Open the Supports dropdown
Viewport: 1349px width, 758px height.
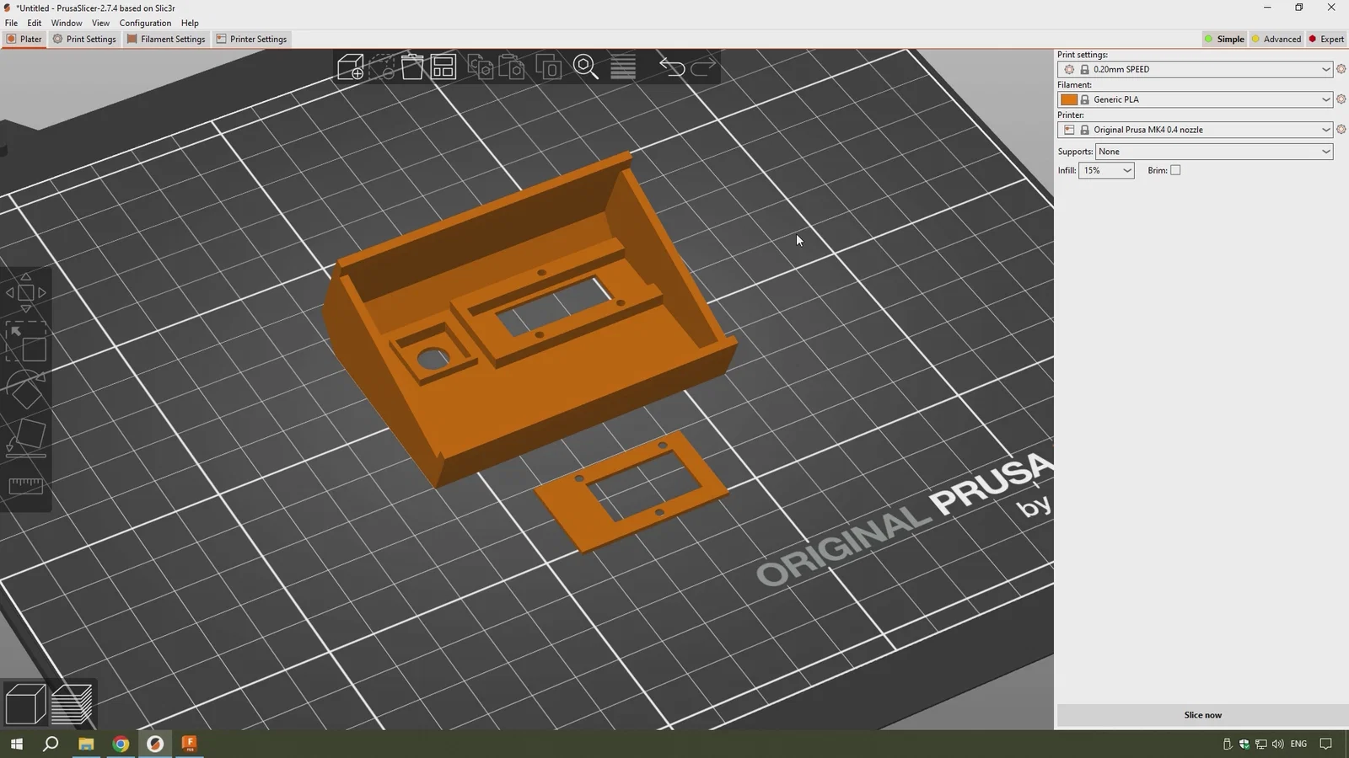[1214, 152]
